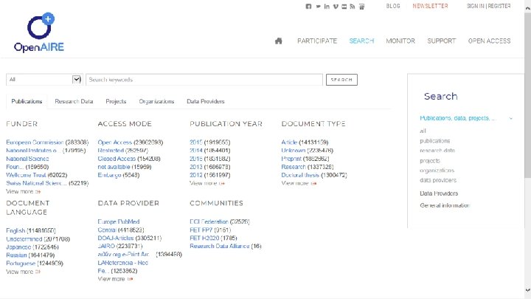
Task: Filter by DOAJ-Articles data provider
Action: click(x=116, y=238)
